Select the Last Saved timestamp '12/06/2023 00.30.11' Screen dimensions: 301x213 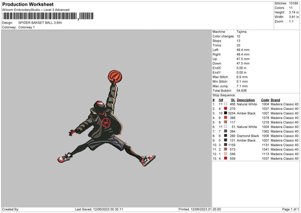(x=108, y=209)
